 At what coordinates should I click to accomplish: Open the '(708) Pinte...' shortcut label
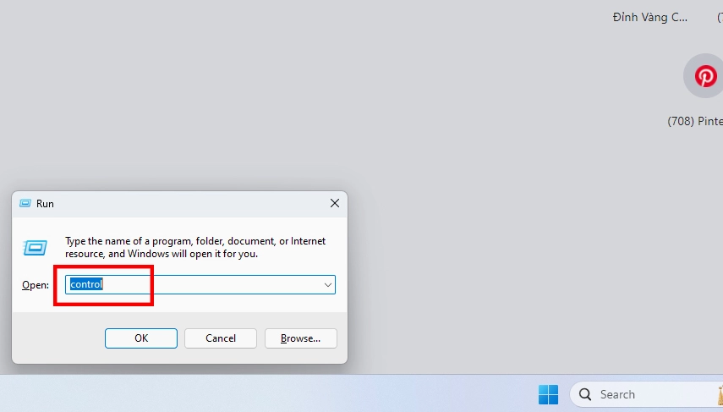695,121
